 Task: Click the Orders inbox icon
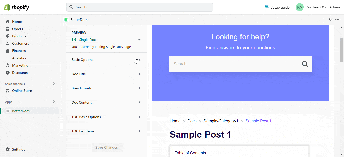tap(8, 29)
